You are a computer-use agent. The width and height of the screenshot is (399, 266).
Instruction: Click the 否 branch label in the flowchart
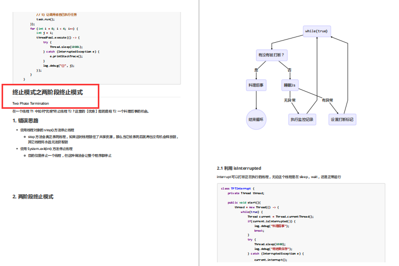point(290,70)
